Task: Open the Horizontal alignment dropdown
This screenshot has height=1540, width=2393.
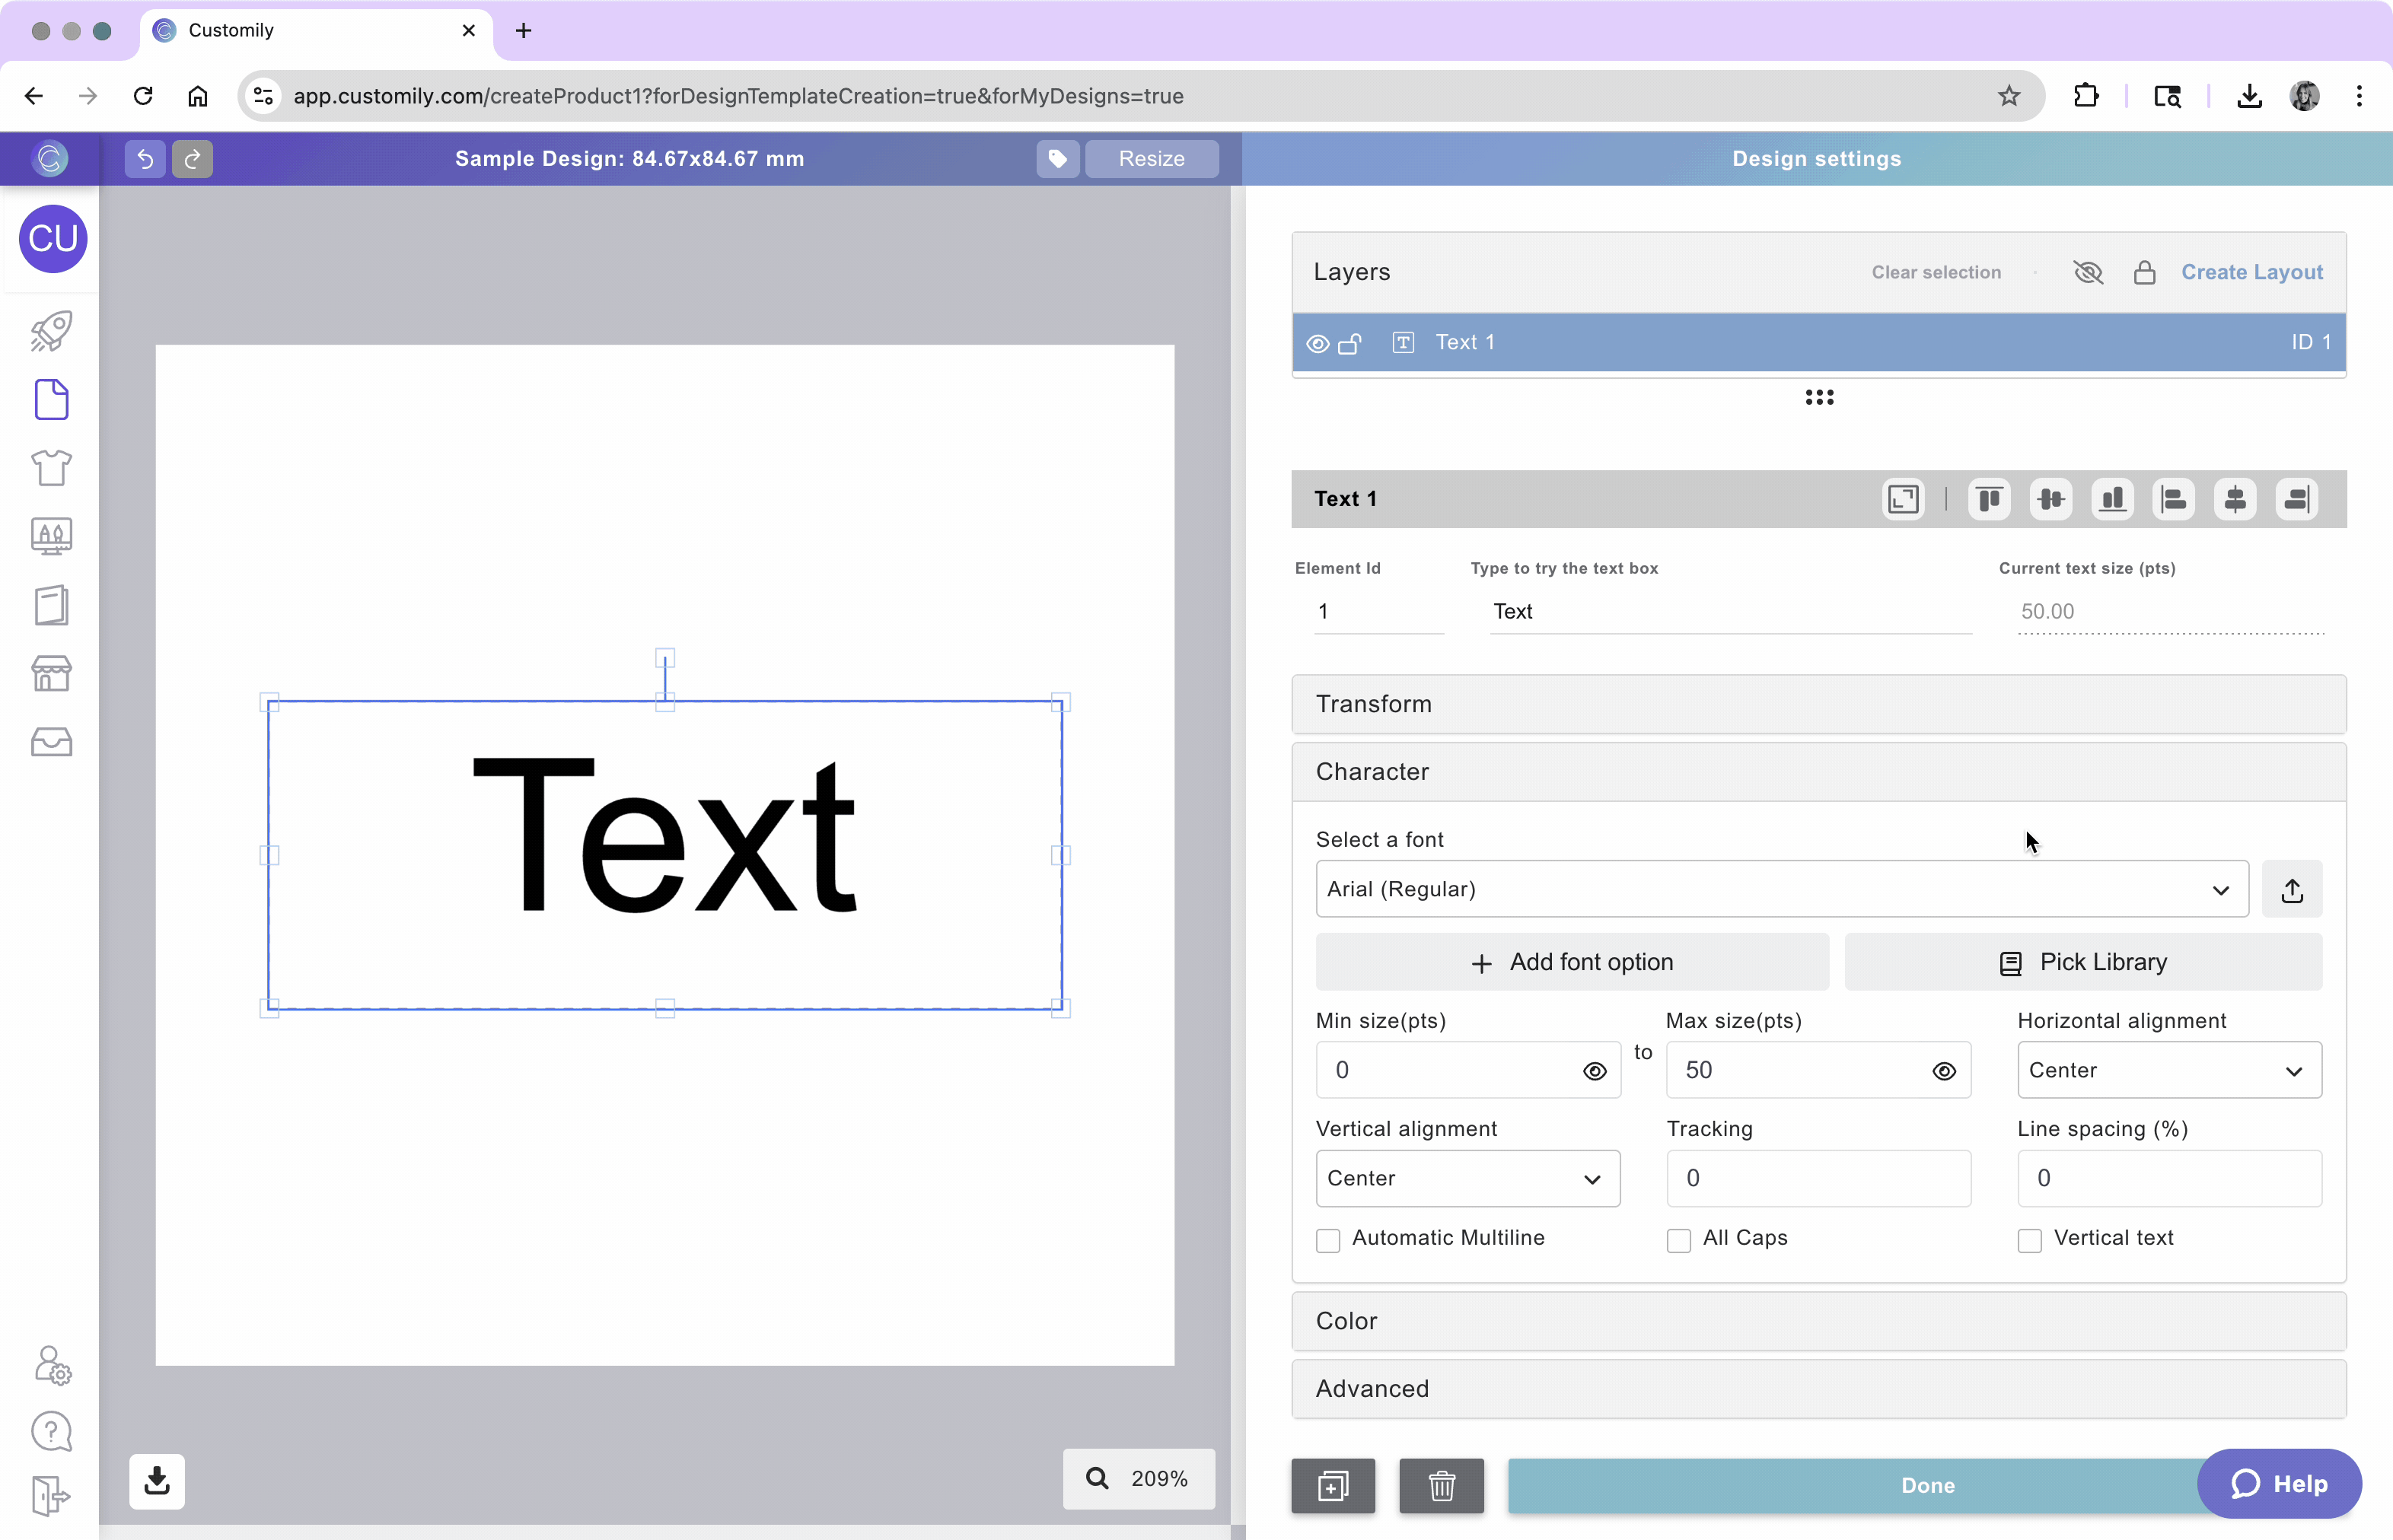Action: click(2168, 1070)
